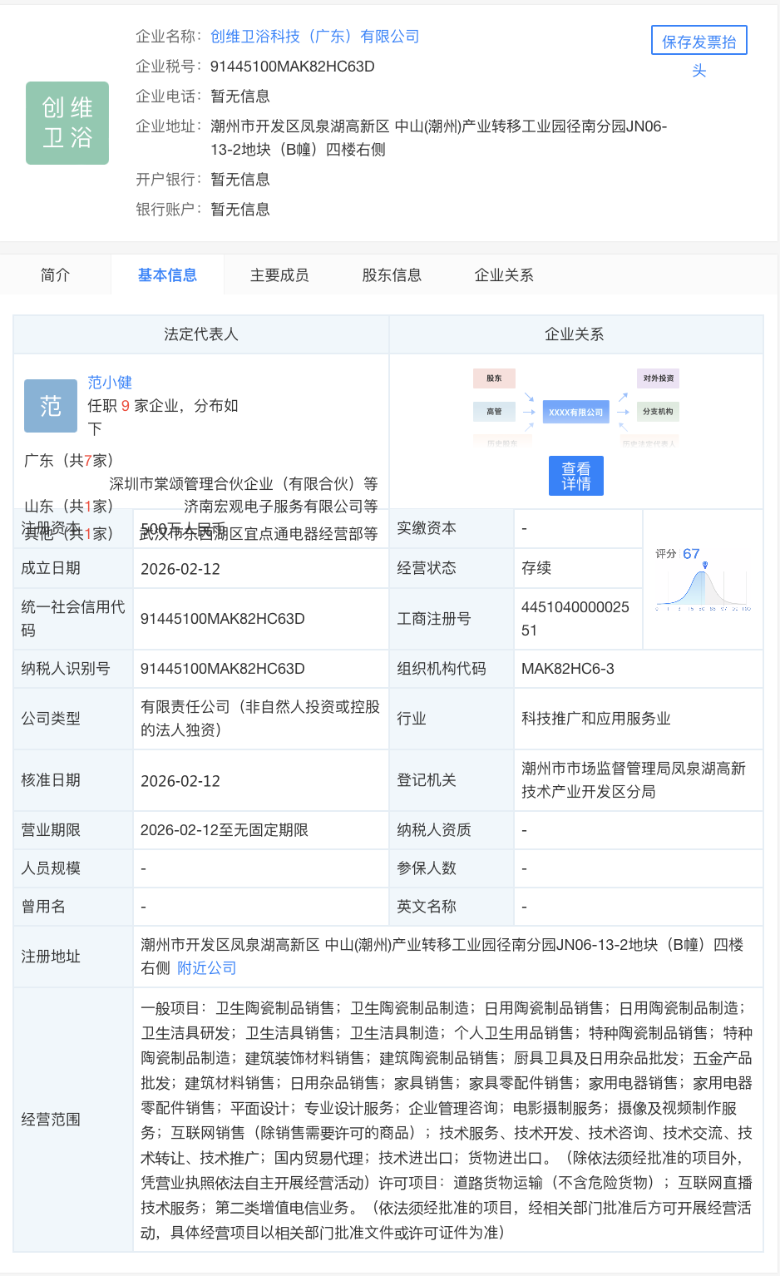Click the 创维卫浴 company logo

(x=67, y=122)
